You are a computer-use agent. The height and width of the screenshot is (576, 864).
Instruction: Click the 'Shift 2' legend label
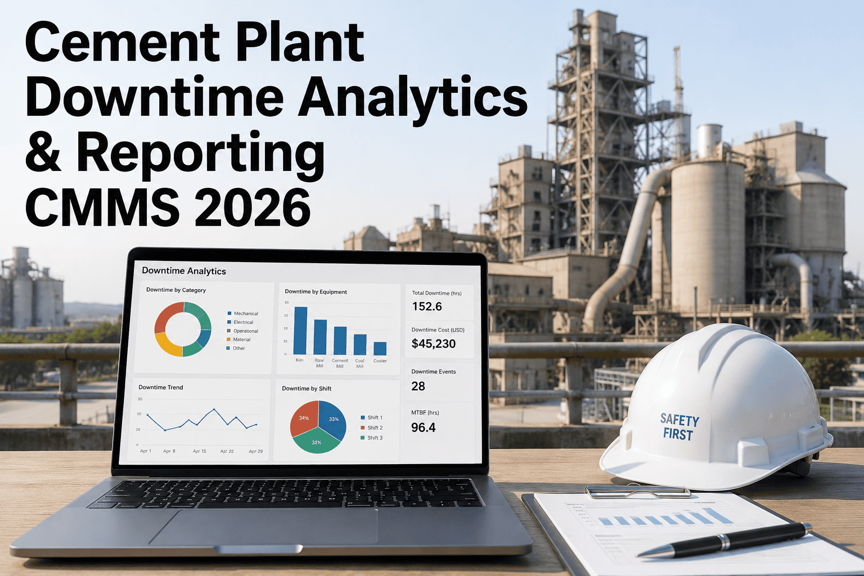375,427
